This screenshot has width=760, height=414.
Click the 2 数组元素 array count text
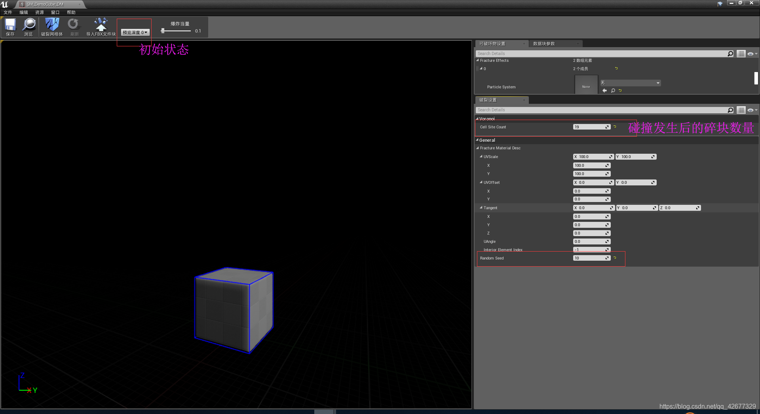pos(582,60)
